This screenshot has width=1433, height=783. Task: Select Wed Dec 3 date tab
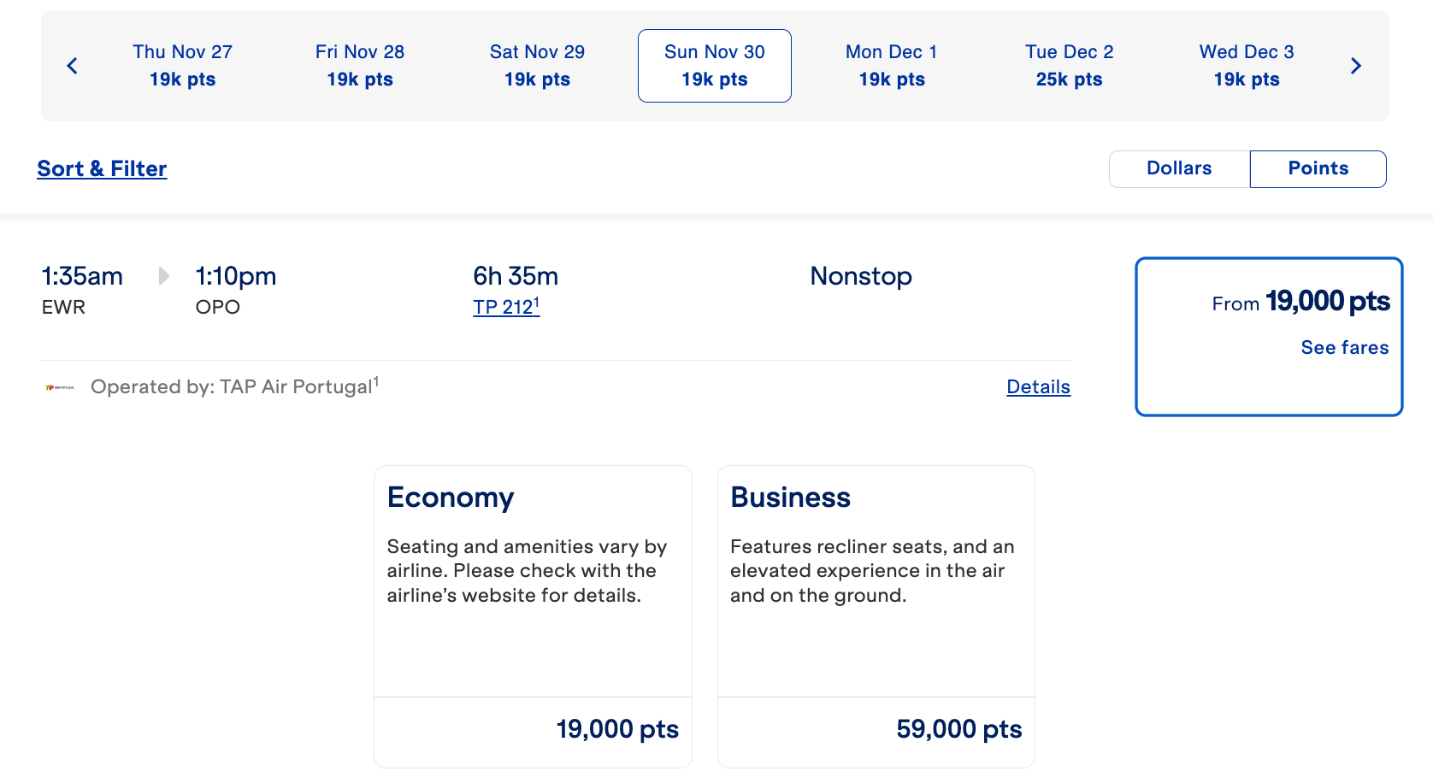tap(1246, 66)
